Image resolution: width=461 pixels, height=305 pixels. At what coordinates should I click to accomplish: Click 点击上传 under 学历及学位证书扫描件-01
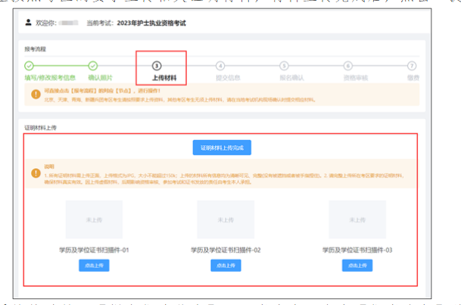tap(94, 265)
